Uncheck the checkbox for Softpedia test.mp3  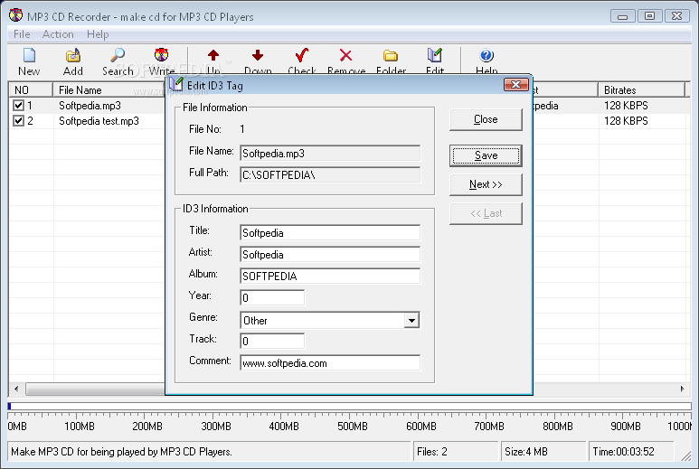18,121
